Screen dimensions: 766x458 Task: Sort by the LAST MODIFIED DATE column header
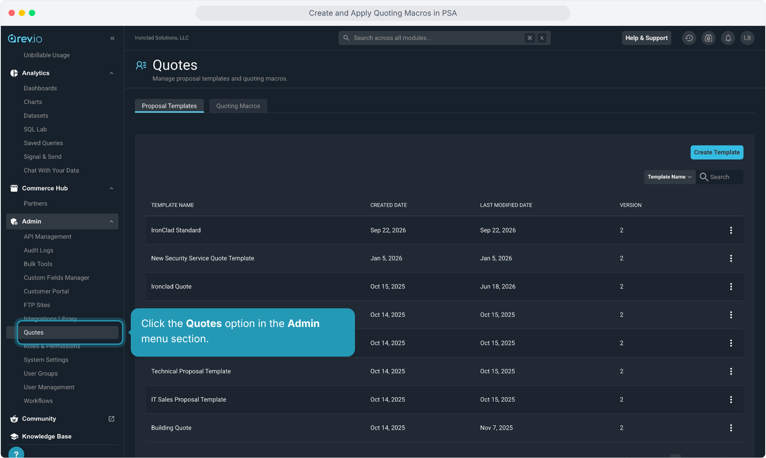pos(506,205)
